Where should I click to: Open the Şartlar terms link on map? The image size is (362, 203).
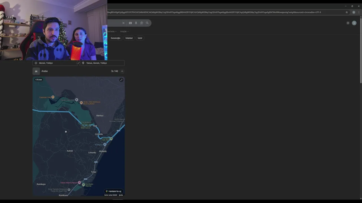pos(121,195)
